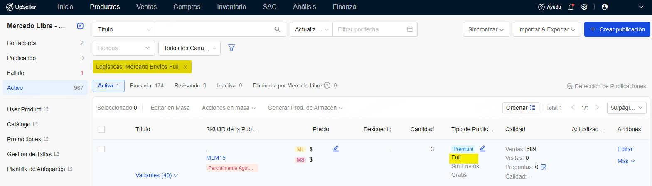Remove the Mercado Envíos Full filter tag
This screenshot has height=186, width=652.
(x=185, y=67)
